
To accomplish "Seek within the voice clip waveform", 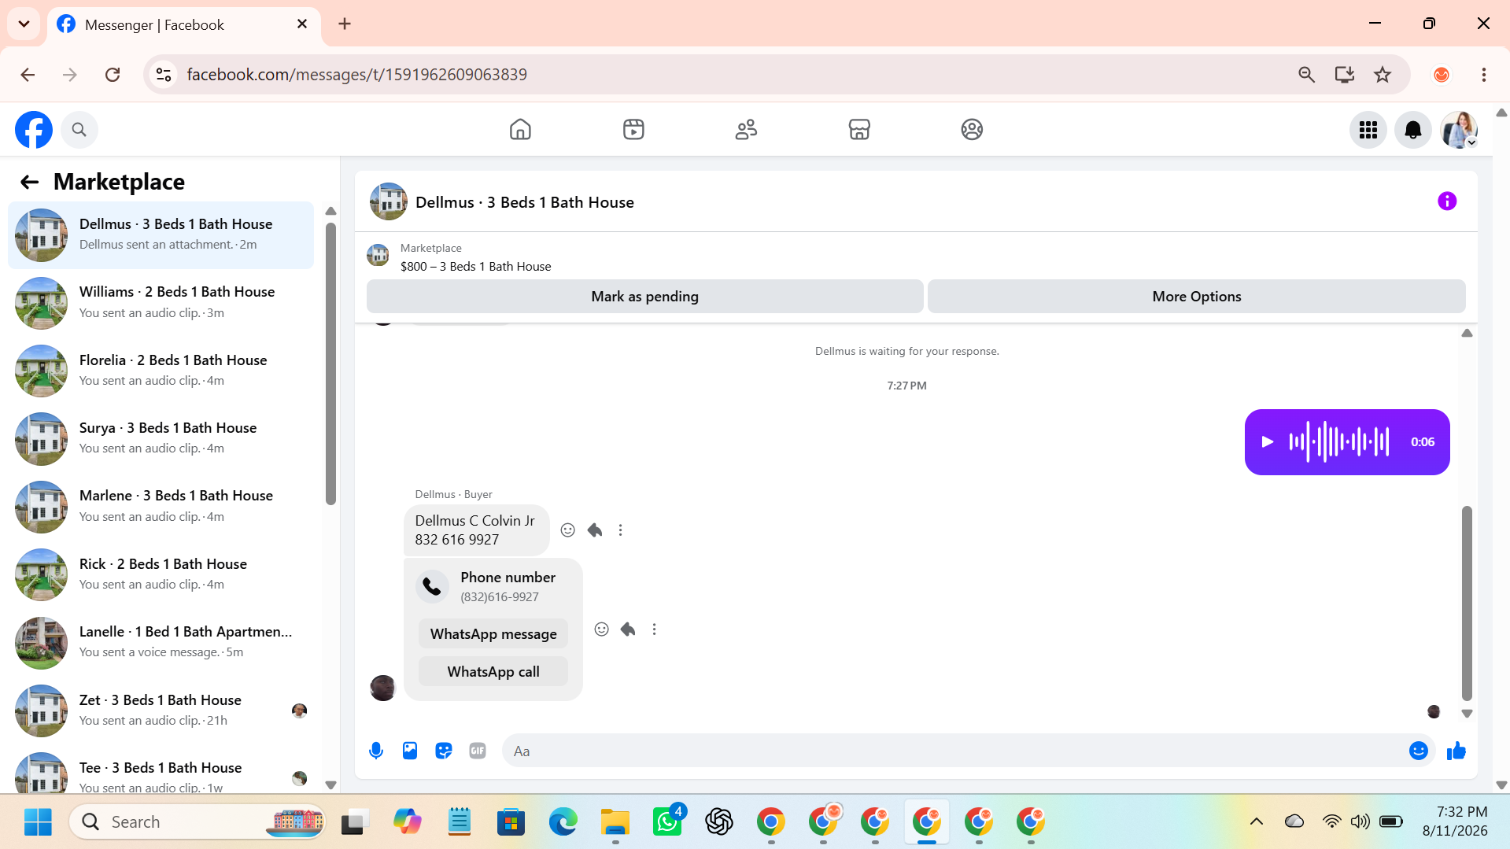I will click(1338, 442).
